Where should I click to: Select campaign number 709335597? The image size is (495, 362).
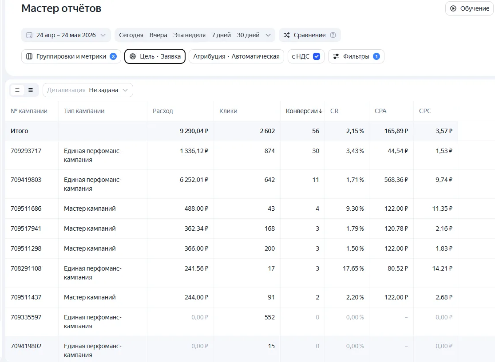coord(26,318)
